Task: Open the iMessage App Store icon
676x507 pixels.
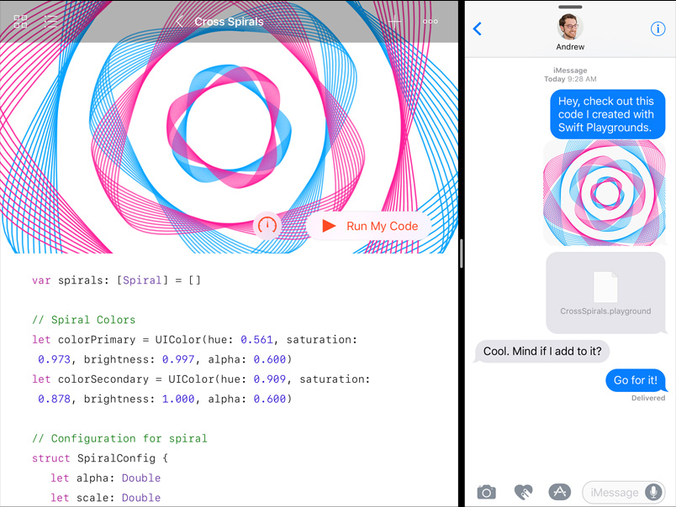Action: pyautogui.click(x=559, y=492)
